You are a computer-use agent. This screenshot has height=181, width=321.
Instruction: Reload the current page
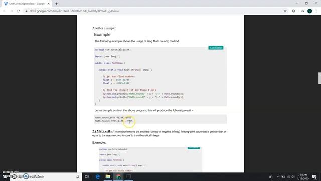point(18,11)
